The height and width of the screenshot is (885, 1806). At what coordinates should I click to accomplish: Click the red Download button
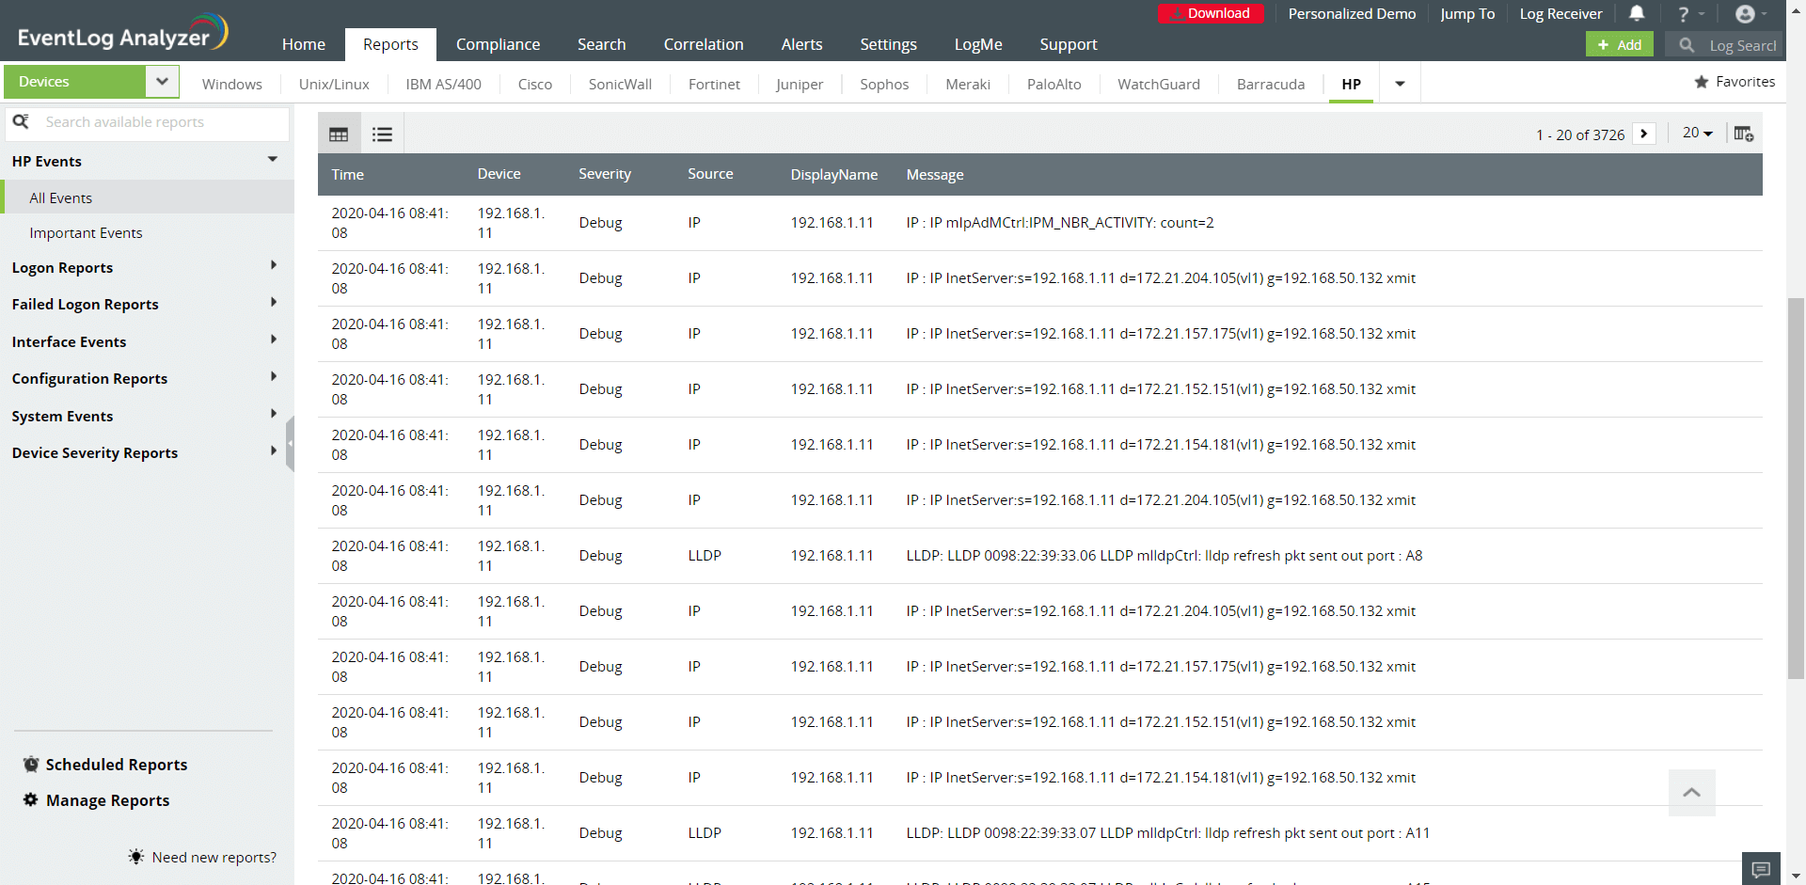1211,13
